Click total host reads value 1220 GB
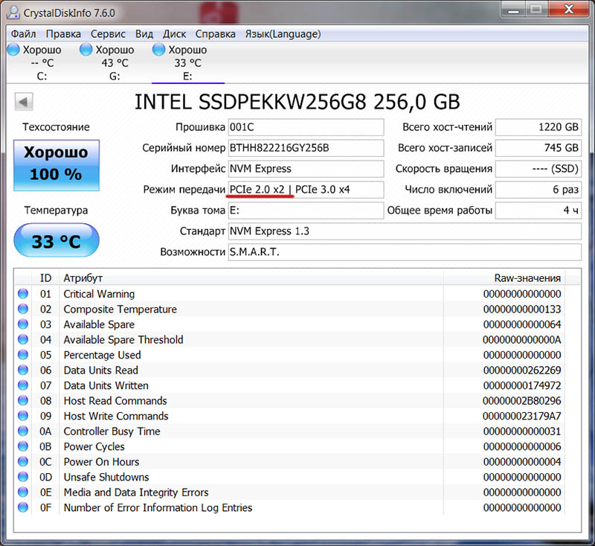Viewport: 595px width, 546px height. tap(538, 127)
